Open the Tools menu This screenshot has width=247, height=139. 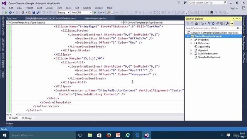click(x=68, y=8)
